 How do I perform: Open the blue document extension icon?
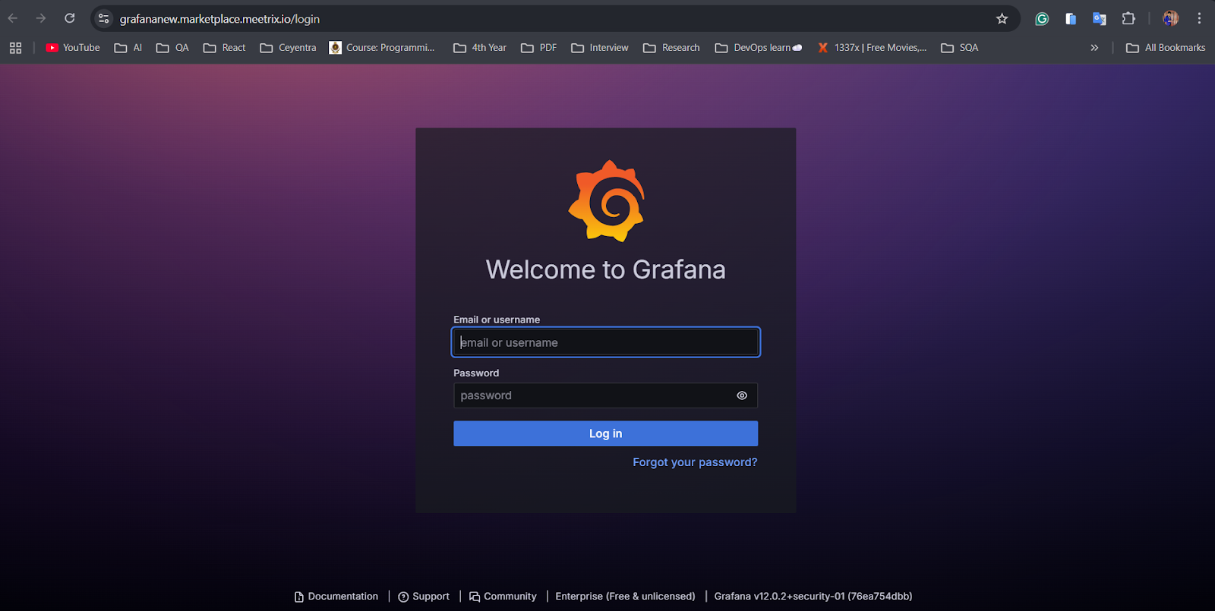1071,19
